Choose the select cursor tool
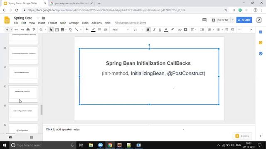The image size is (266, 149). tap(51, 30)
